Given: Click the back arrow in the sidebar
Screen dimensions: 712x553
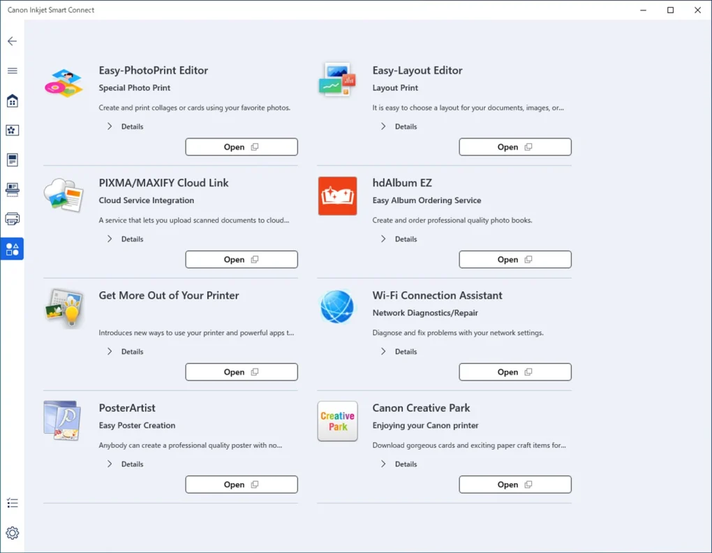Looking at the screenshot, I should [12, 41].
